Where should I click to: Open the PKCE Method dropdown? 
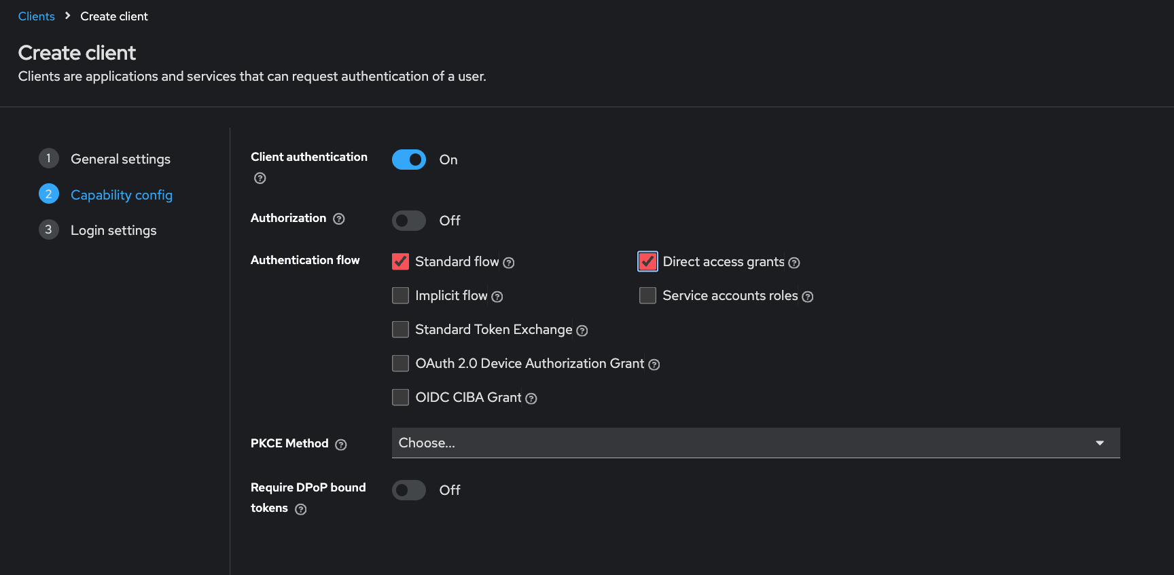(755, 443)
